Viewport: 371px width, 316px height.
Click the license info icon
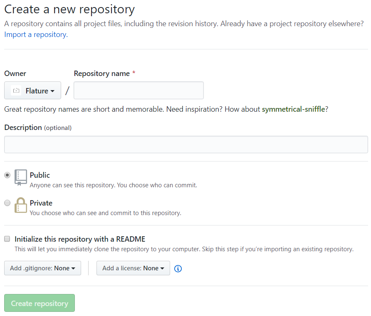click(x=178, y=269)
